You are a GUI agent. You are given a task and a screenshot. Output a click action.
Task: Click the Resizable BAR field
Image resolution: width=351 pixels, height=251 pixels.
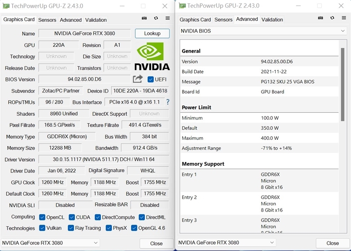150,205
